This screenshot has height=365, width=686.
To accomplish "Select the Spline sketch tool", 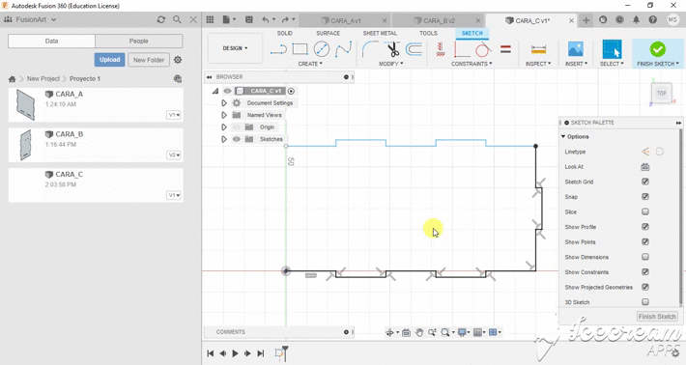I will 343,49.
